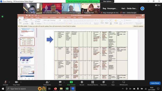162x91 pixels.
Task: Expand video options arrow beside Stop Video
Action: click(21, 82)
